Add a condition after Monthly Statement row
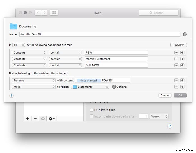 (x=182, y=59)
